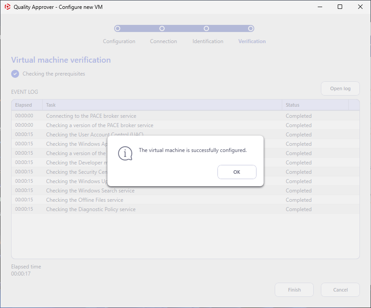Click the EVENT LOG label
The width and height of the screenshot is (371, 308).
click(x=24, y=92)
